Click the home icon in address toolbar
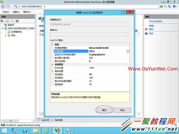 [x=169, y=6]
